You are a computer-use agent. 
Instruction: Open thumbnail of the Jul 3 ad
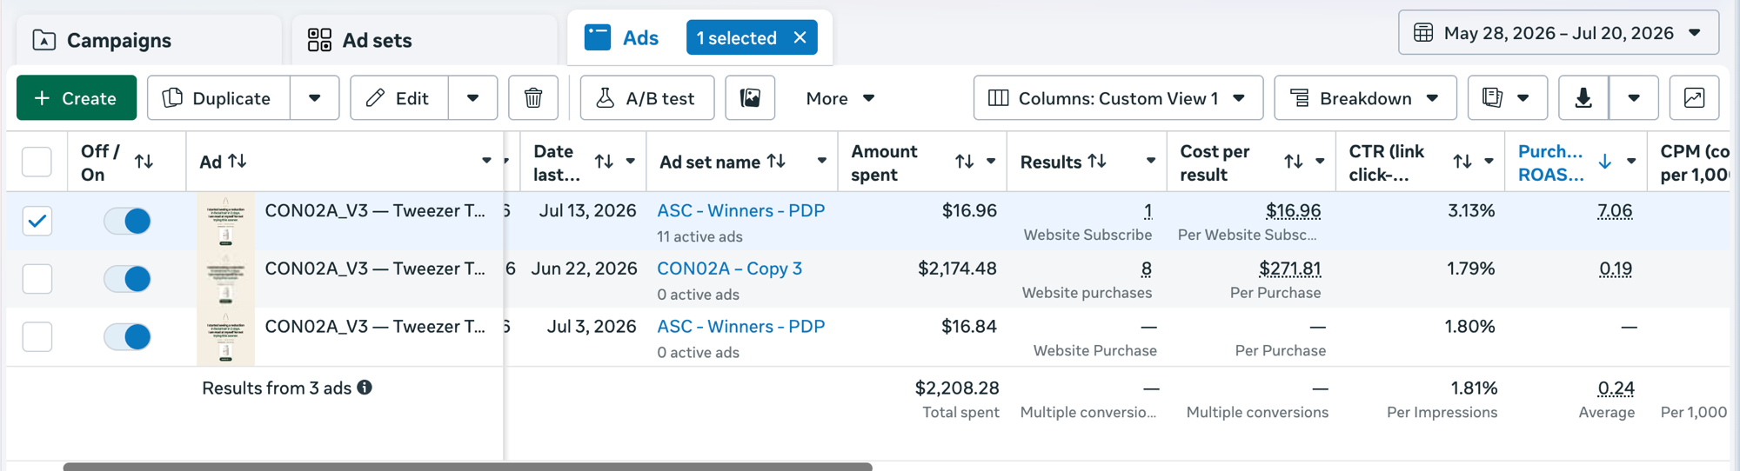click(226, 337)
